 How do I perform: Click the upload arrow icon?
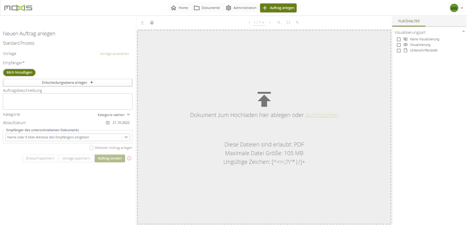[264, 99]
